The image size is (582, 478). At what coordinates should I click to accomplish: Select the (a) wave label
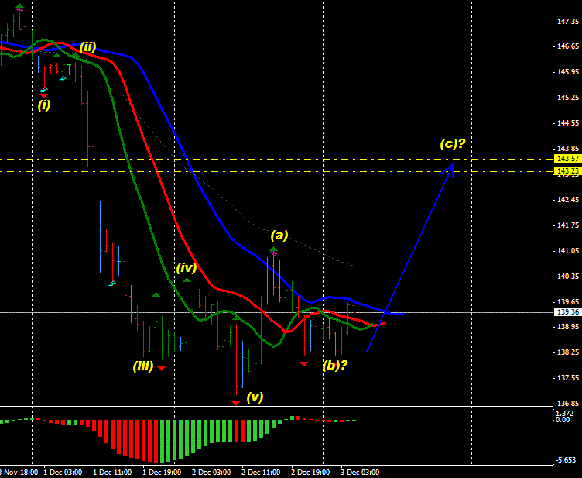click(279, 235)
